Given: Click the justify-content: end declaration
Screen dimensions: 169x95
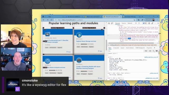Looking at the screenshot, I should [116, 68].
